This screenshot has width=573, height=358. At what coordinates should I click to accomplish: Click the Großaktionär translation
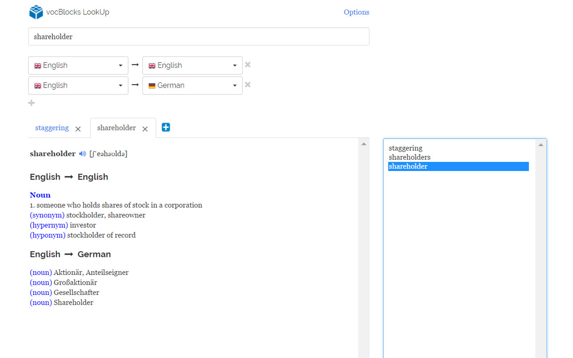tap(75, 282)
